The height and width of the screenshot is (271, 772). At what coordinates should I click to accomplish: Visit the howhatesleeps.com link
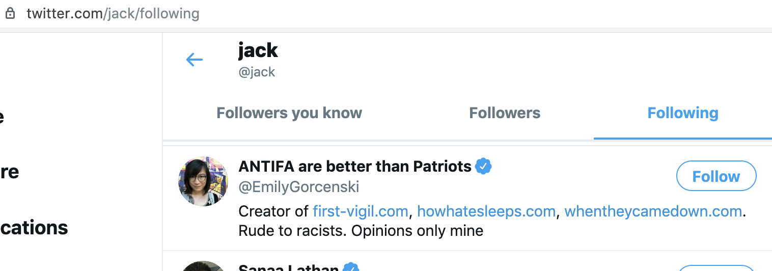point(486,211)
